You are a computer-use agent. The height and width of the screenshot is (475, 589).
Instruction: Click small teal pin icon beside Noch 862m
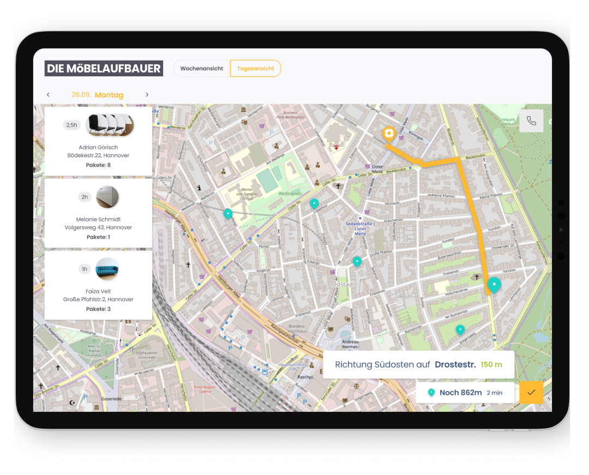coord(431,393)
